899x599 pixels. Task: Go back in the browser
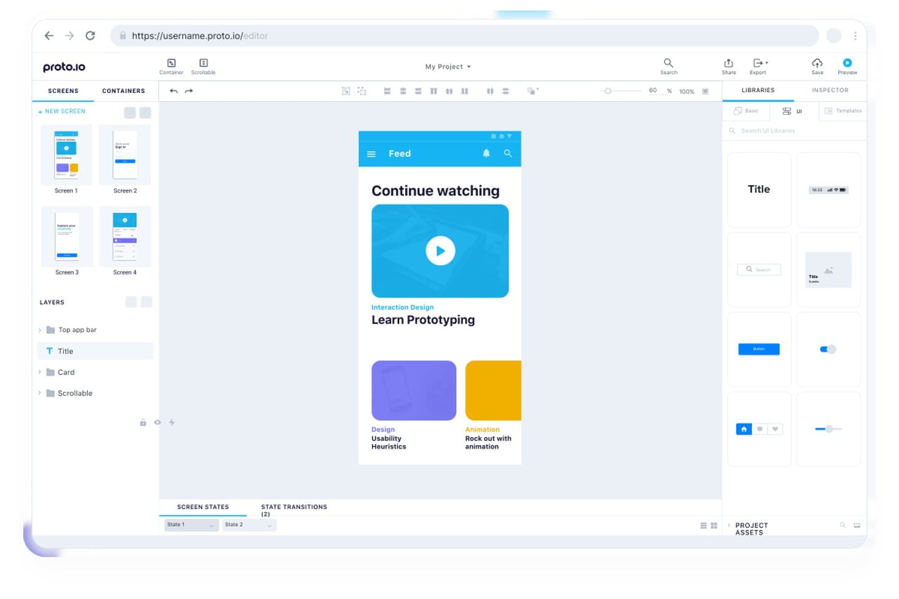(49, 36)
